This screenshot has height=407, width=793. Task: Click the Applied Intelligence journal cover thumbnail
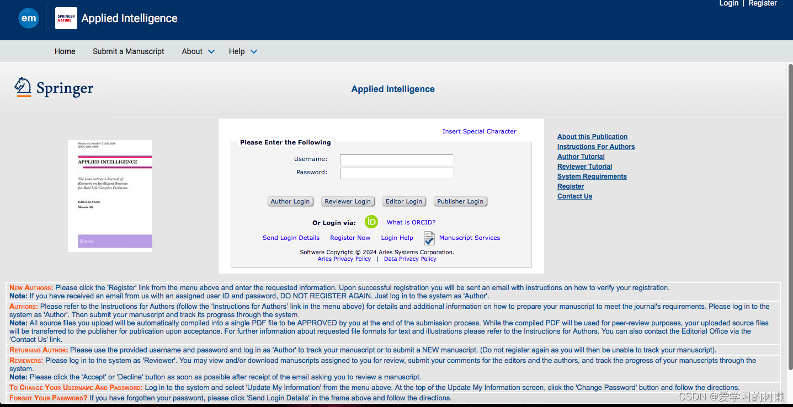[110, 196]
